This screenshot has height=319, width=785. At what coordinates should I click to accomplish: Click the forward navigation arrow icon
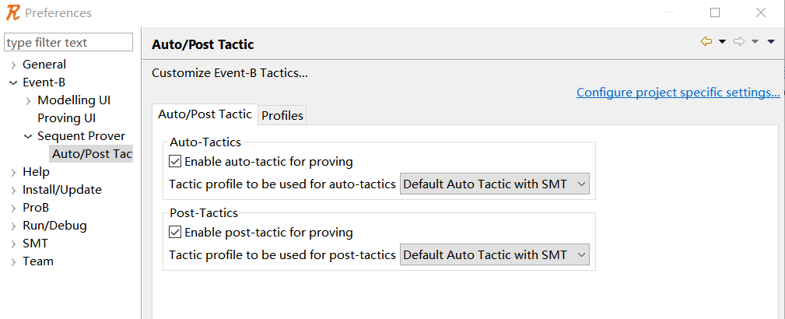tap(739, 41)
